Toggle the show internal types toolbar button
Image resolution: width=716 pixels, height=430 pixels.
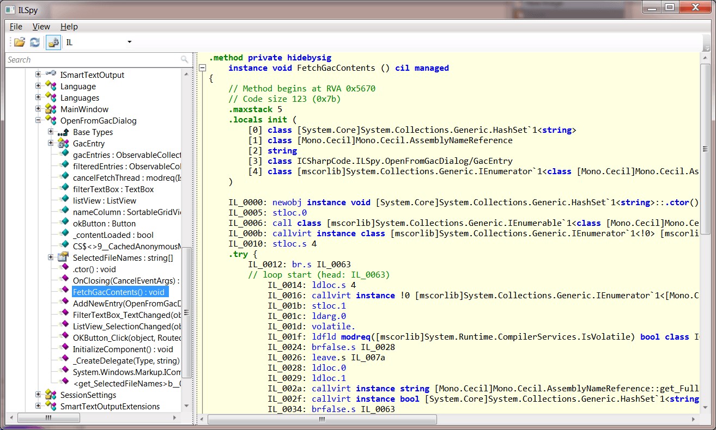click(x=53, y=42)
